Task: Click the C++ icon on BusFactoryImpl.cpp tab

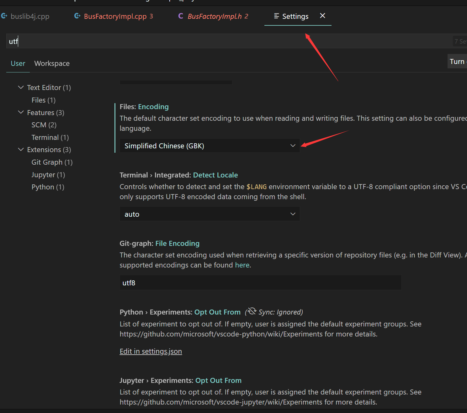Action: point(77,16)
